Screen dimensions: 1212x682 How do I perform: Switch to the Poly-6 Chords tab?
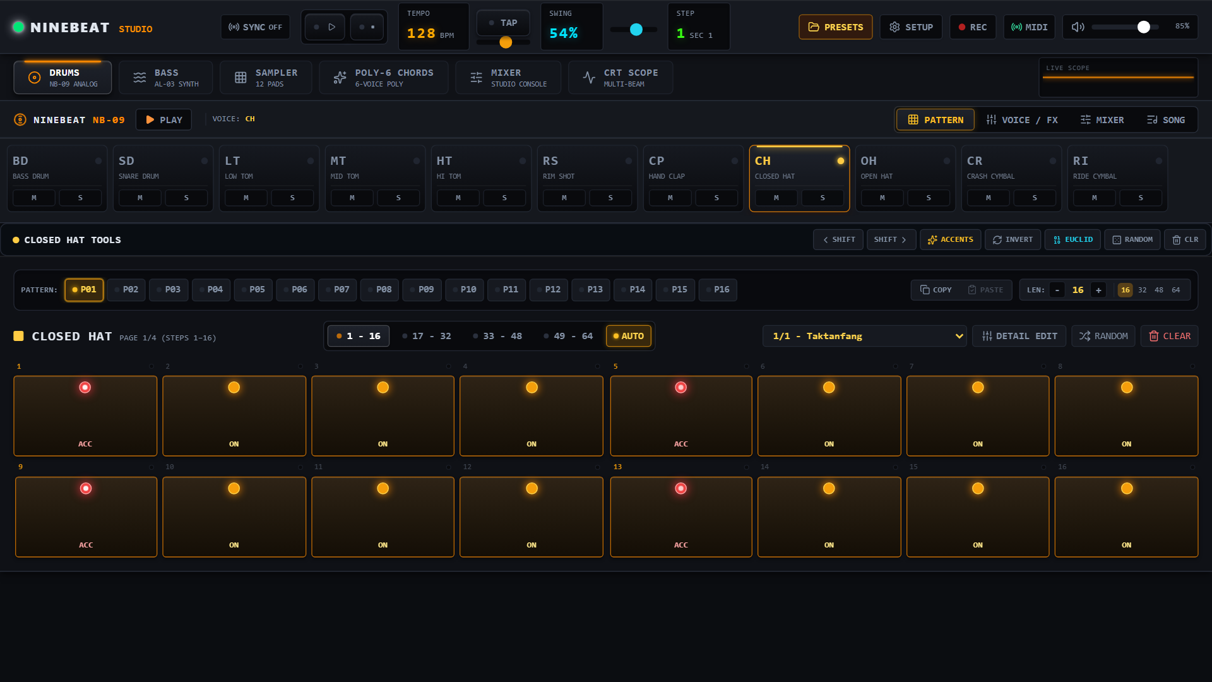pyautogui.click(x=384, y=78)
